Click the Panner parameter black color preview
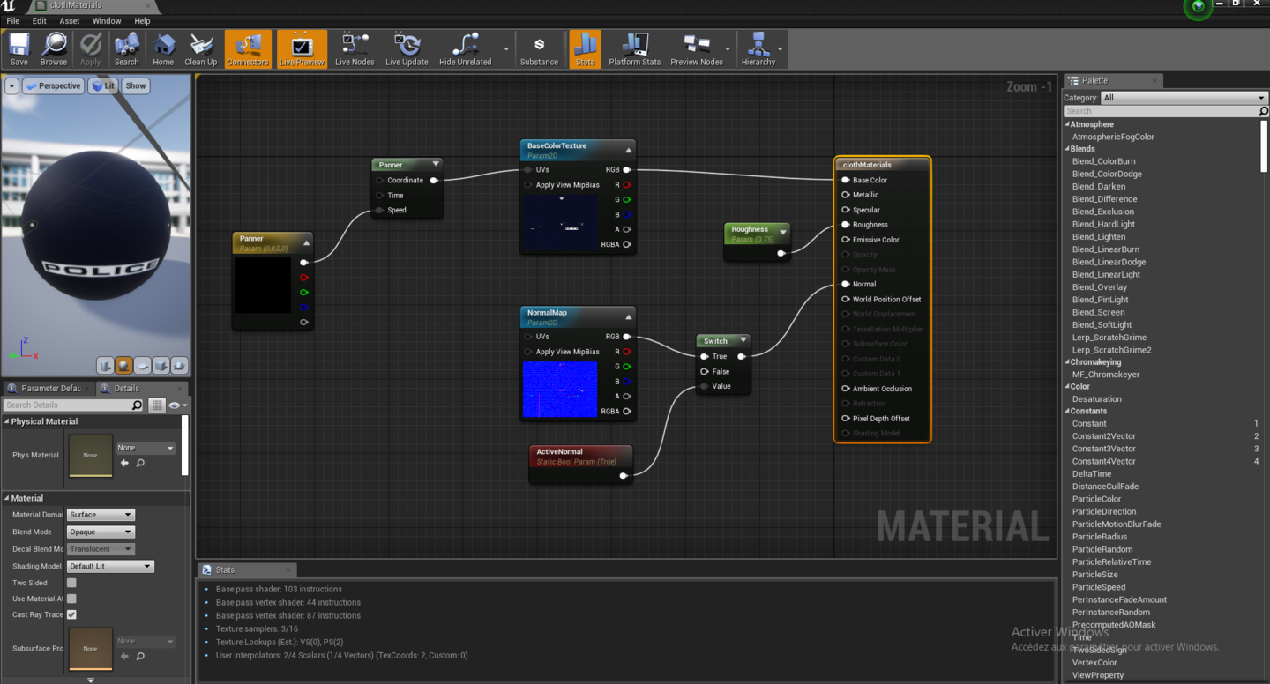 (x=263, y=285)
